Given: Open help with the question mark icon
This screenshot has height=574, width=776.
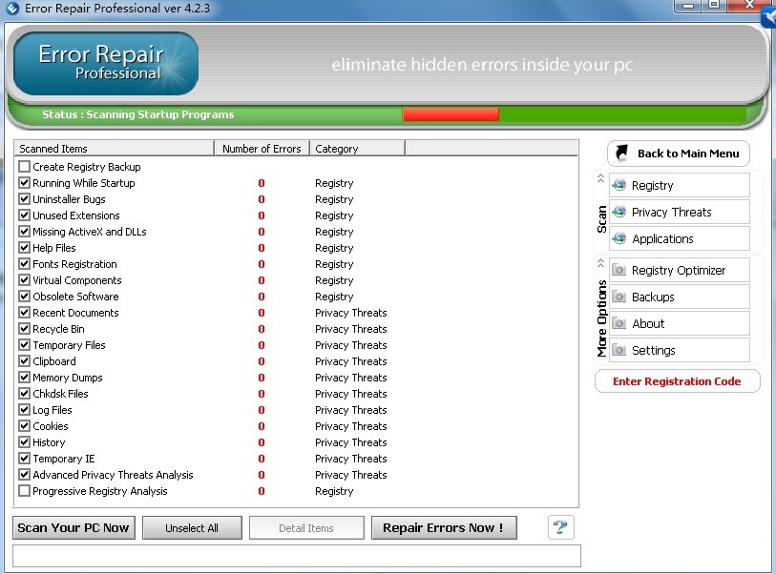Looking at the screenshot, I should click(x=560, y=527).
